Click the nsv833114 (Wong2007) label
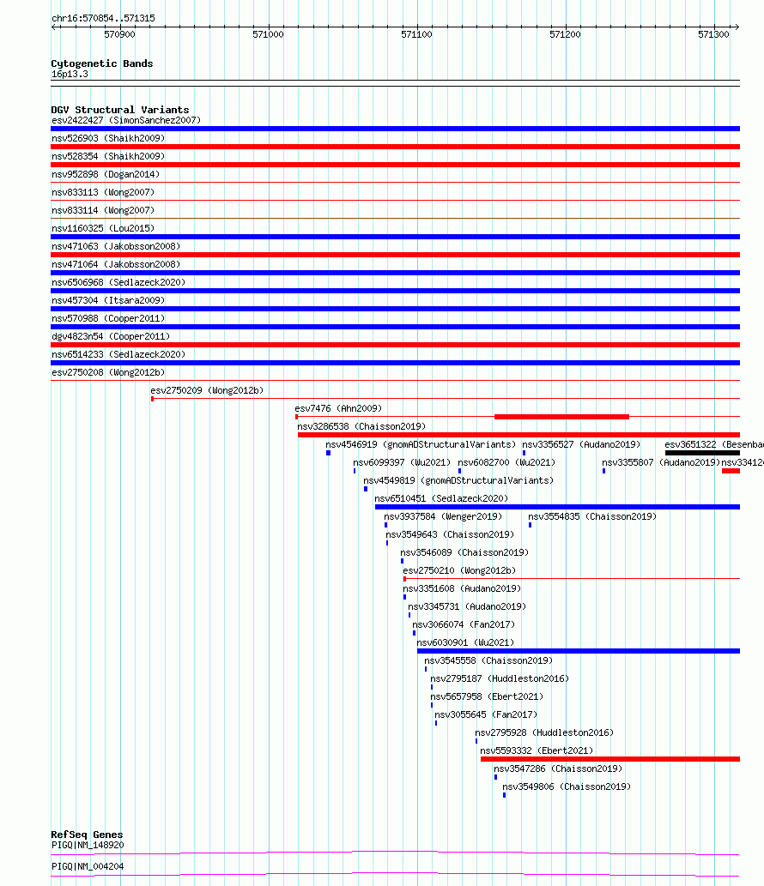This screenshot has height=886, width=764. 103,211
